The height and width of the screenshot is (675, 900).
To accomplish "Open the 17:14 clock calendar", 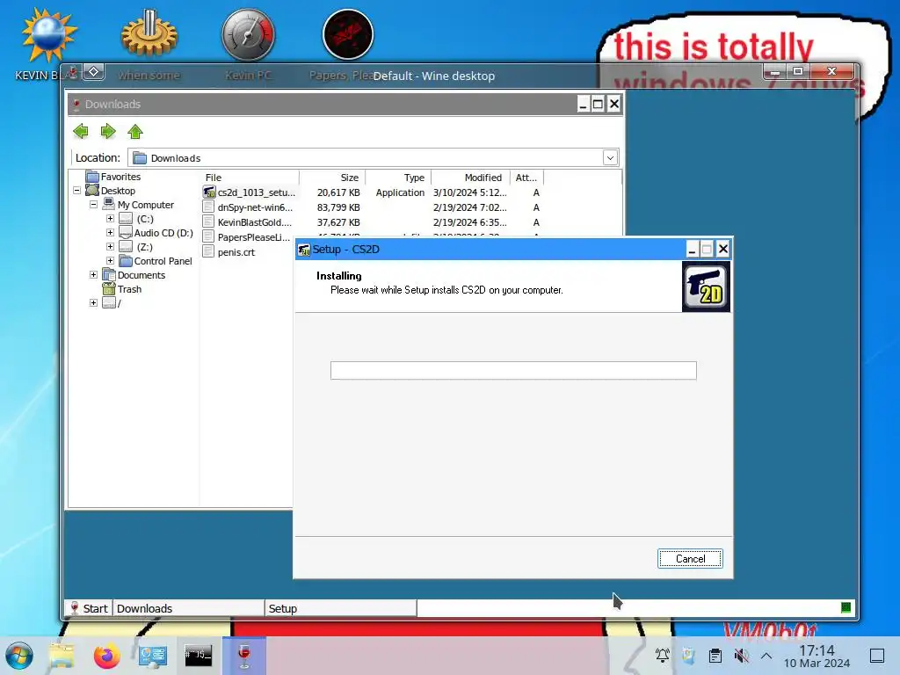I will click(817, 656).
